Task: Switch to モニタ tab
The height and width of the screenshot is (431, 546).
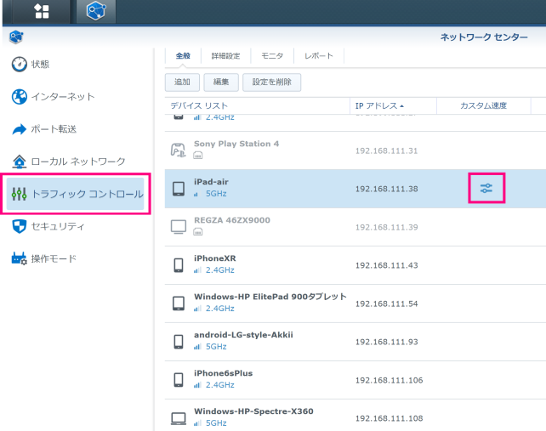Action: point(272,56)
